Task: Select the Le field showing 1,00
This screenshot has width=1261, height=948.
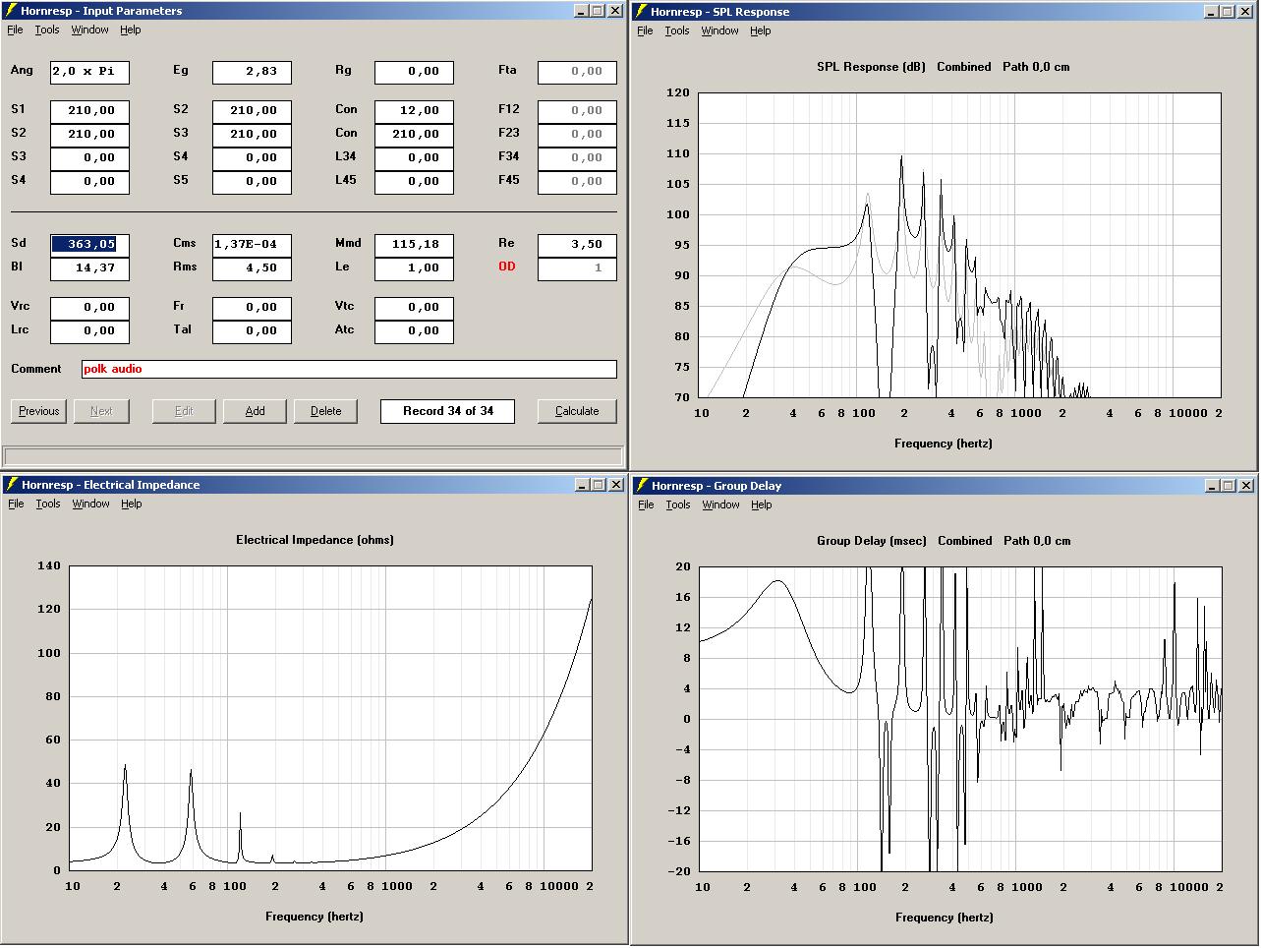Action: point(414,268)
